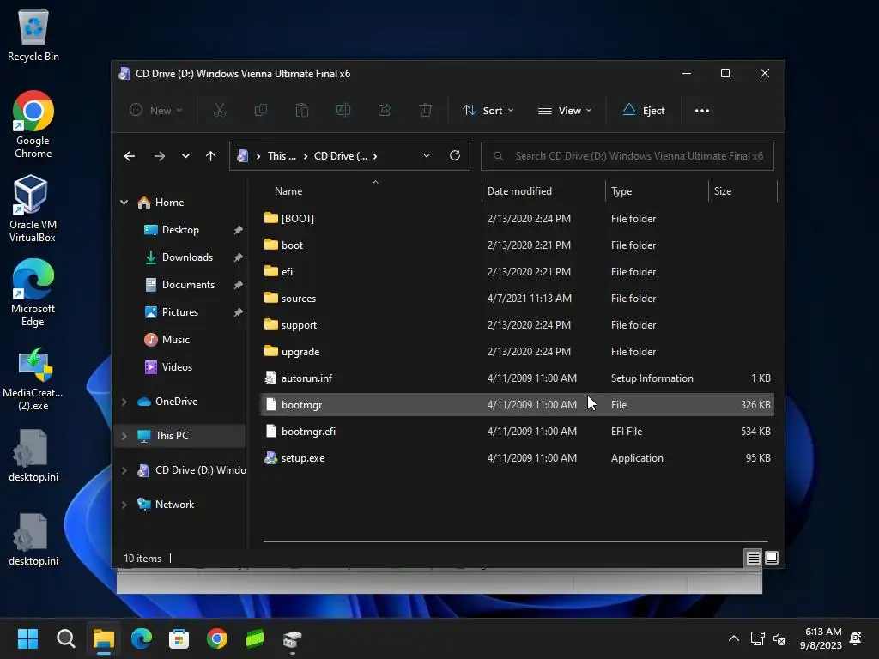Image resolution: width=879 pixels, height=659 pixels.
Task: Open the See more ellipsis menu
Action: pos(702,111)
